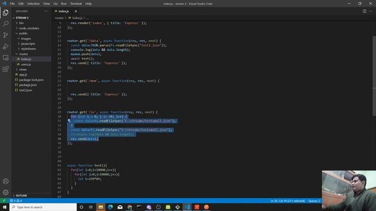Viewport: 376px width, 211px height.
Task: Click errors and warnings status indicator
Action: [x=16, y=200]
